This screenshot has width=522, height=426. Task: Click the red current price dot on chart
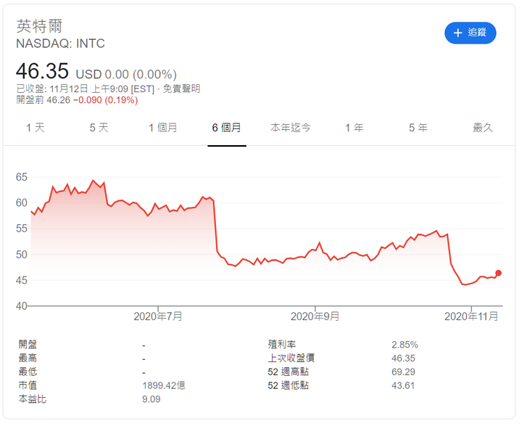tap(498, 273)
